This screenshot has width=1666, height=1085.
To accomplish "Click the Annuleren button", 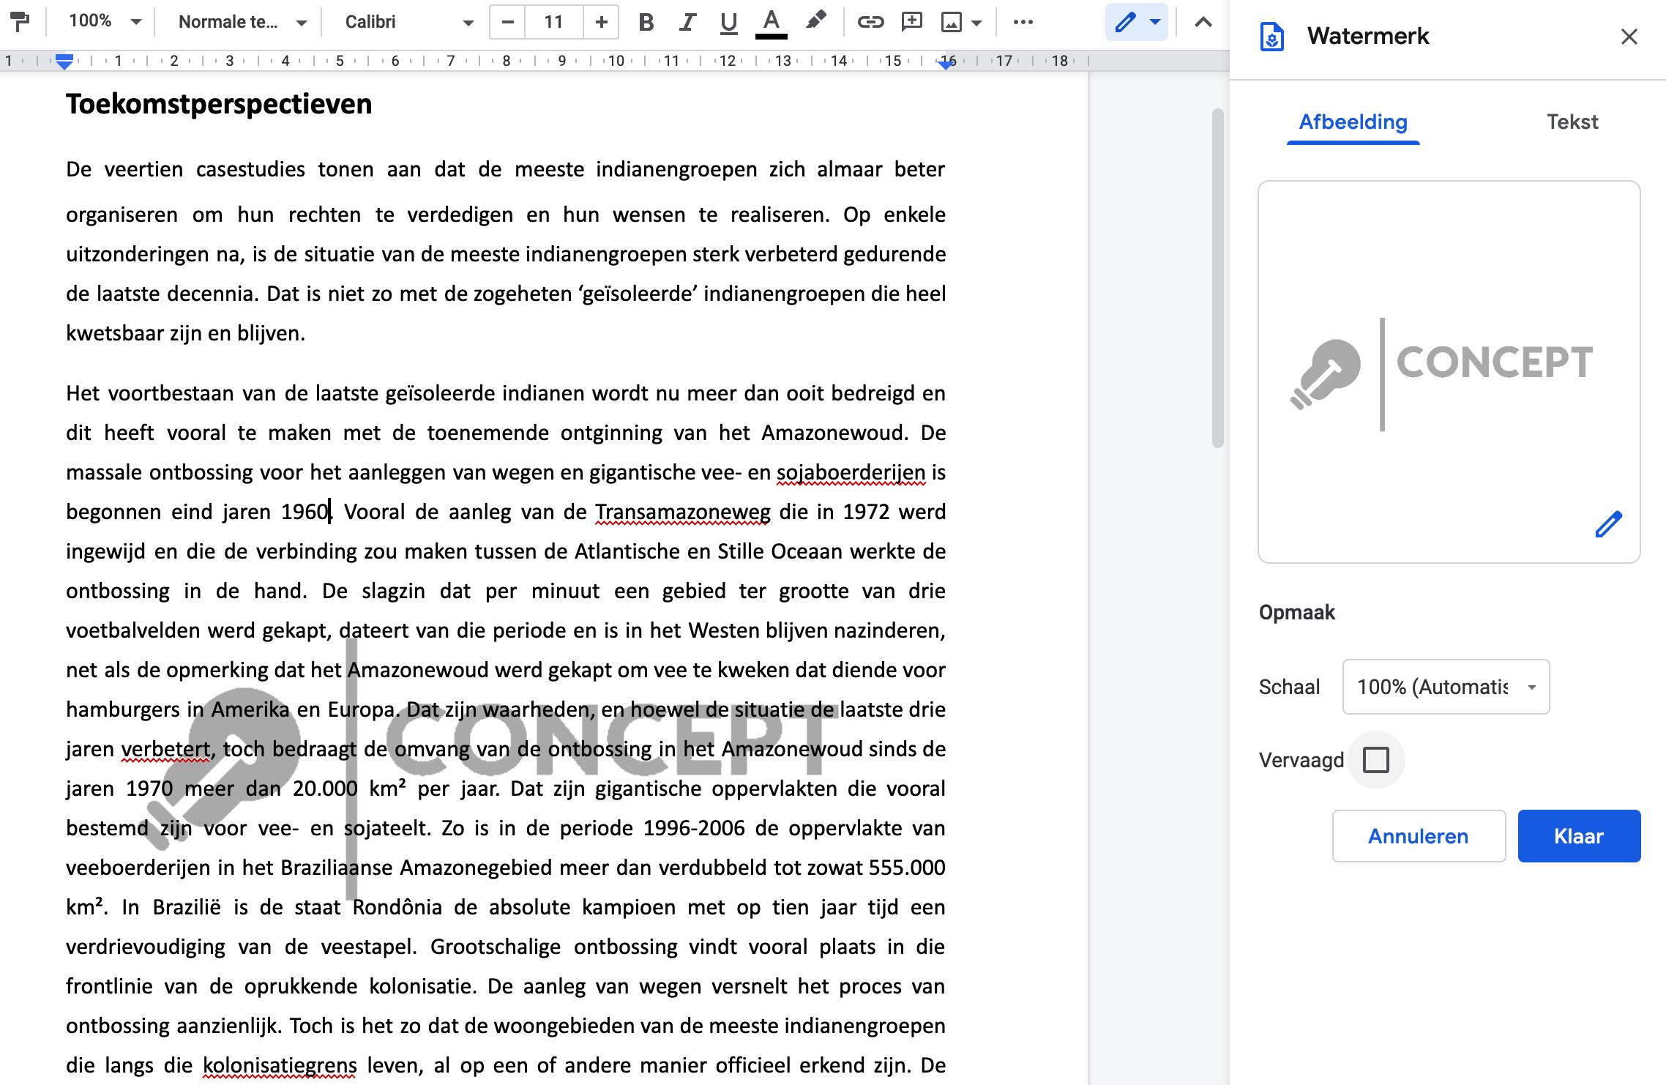I will [x=1418, y=836].
